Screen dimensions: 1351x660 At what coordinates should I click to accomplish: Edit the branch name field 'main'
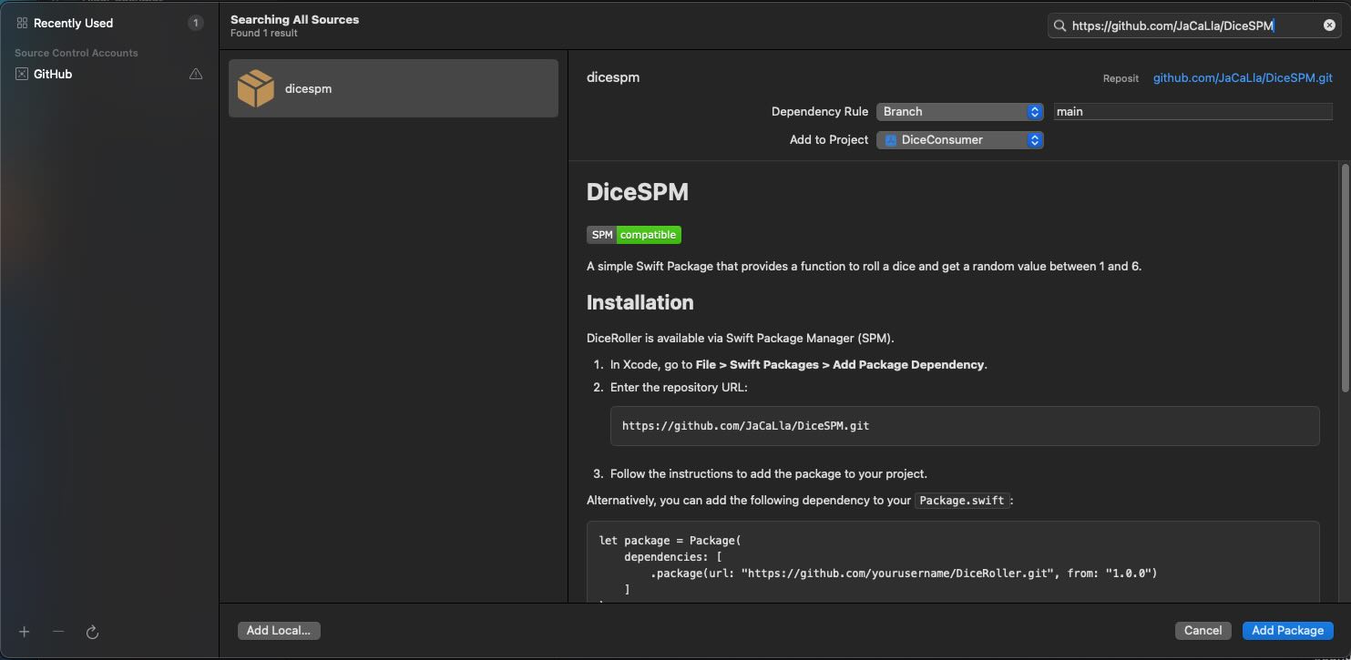[1192, 111]
